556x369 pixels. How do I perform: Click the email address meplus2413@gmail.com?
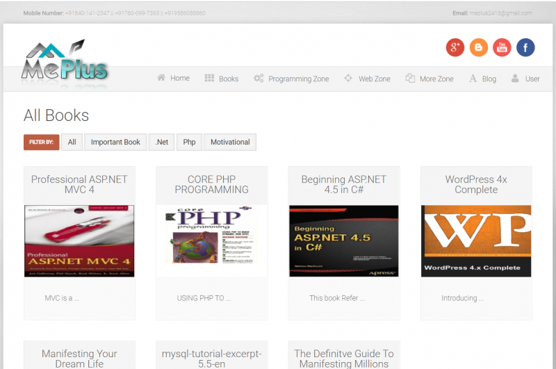[500, 13]
